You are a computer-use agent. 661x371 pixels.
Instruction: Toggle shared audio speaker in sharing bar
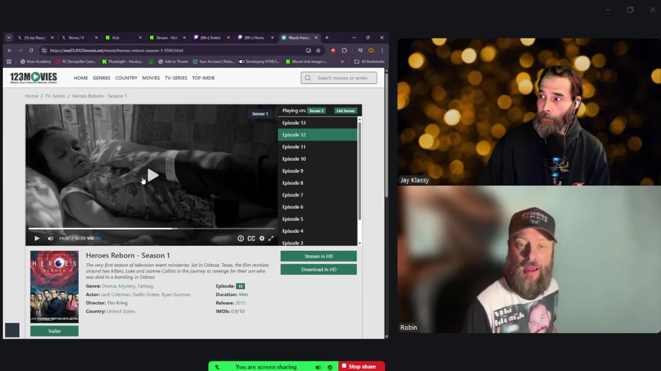click(318, 367)
